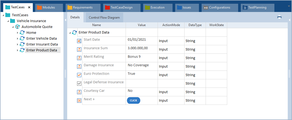Click the Legal Defense Insurance checkbox icon
Viewport: 292px width, 120px height.
pyautogui.click(x=79, y=84)
